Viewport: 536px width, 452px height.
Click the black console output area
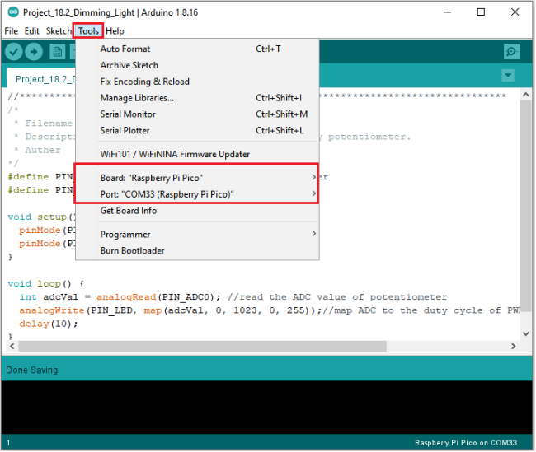click(x=266, y=408)
